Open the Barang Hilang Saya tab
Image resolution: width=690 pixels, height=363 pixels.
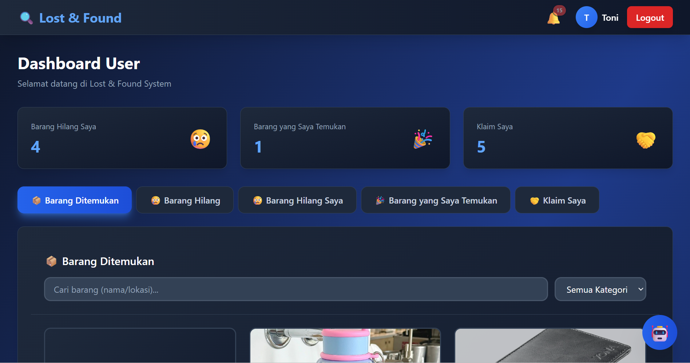297,200
